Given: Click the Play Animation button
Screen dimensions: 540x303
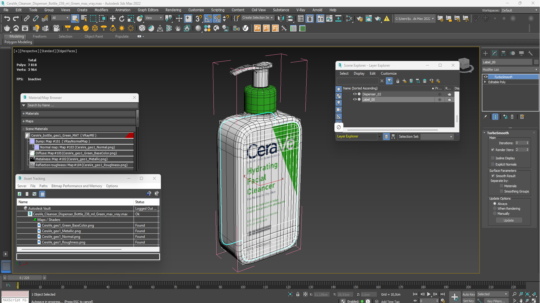Looking at the screenshot, I should pyautogui.click(x=429, y=294).
